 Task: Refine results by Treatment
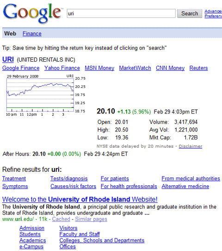point(14,178)
